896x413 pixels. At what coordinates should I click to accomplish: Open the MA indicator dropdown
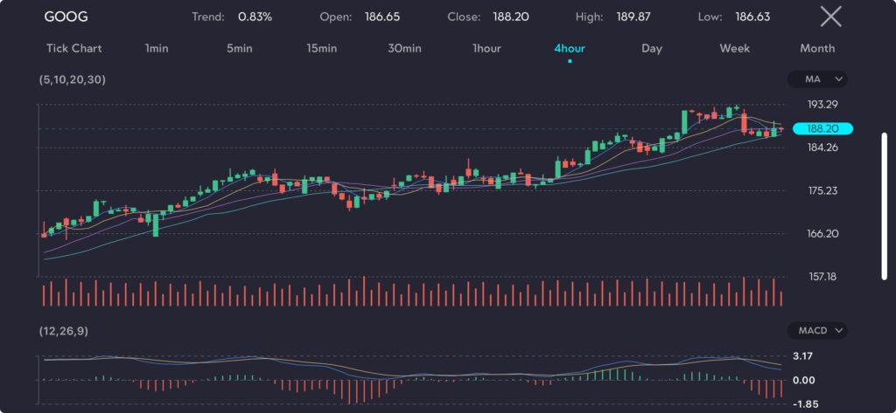pyautogui.click(x=817, y=79)
